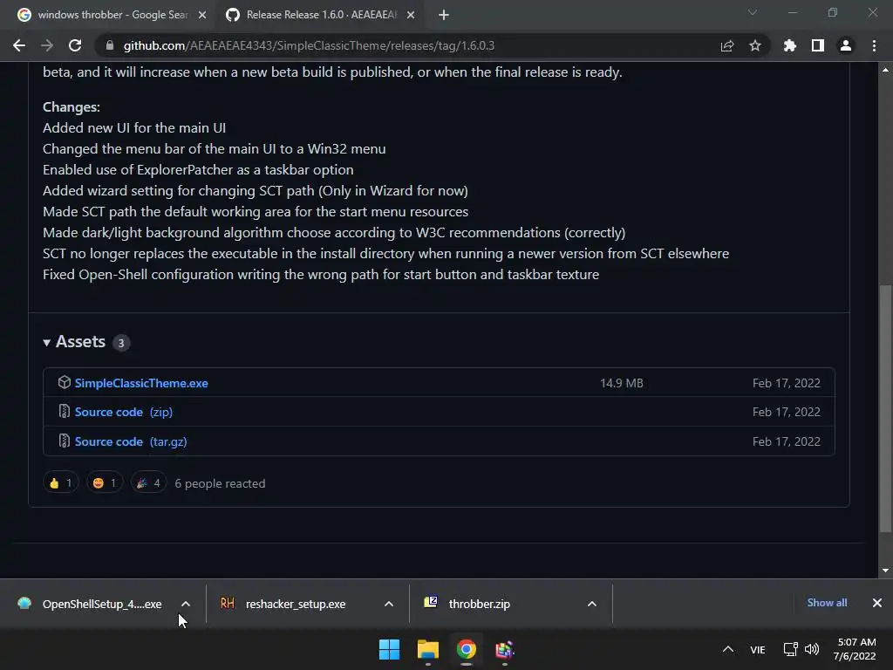The width and height of the screenshot is (893, 670).
Task: Click file icon beside Source code zip
Action: tap(65, 412)
